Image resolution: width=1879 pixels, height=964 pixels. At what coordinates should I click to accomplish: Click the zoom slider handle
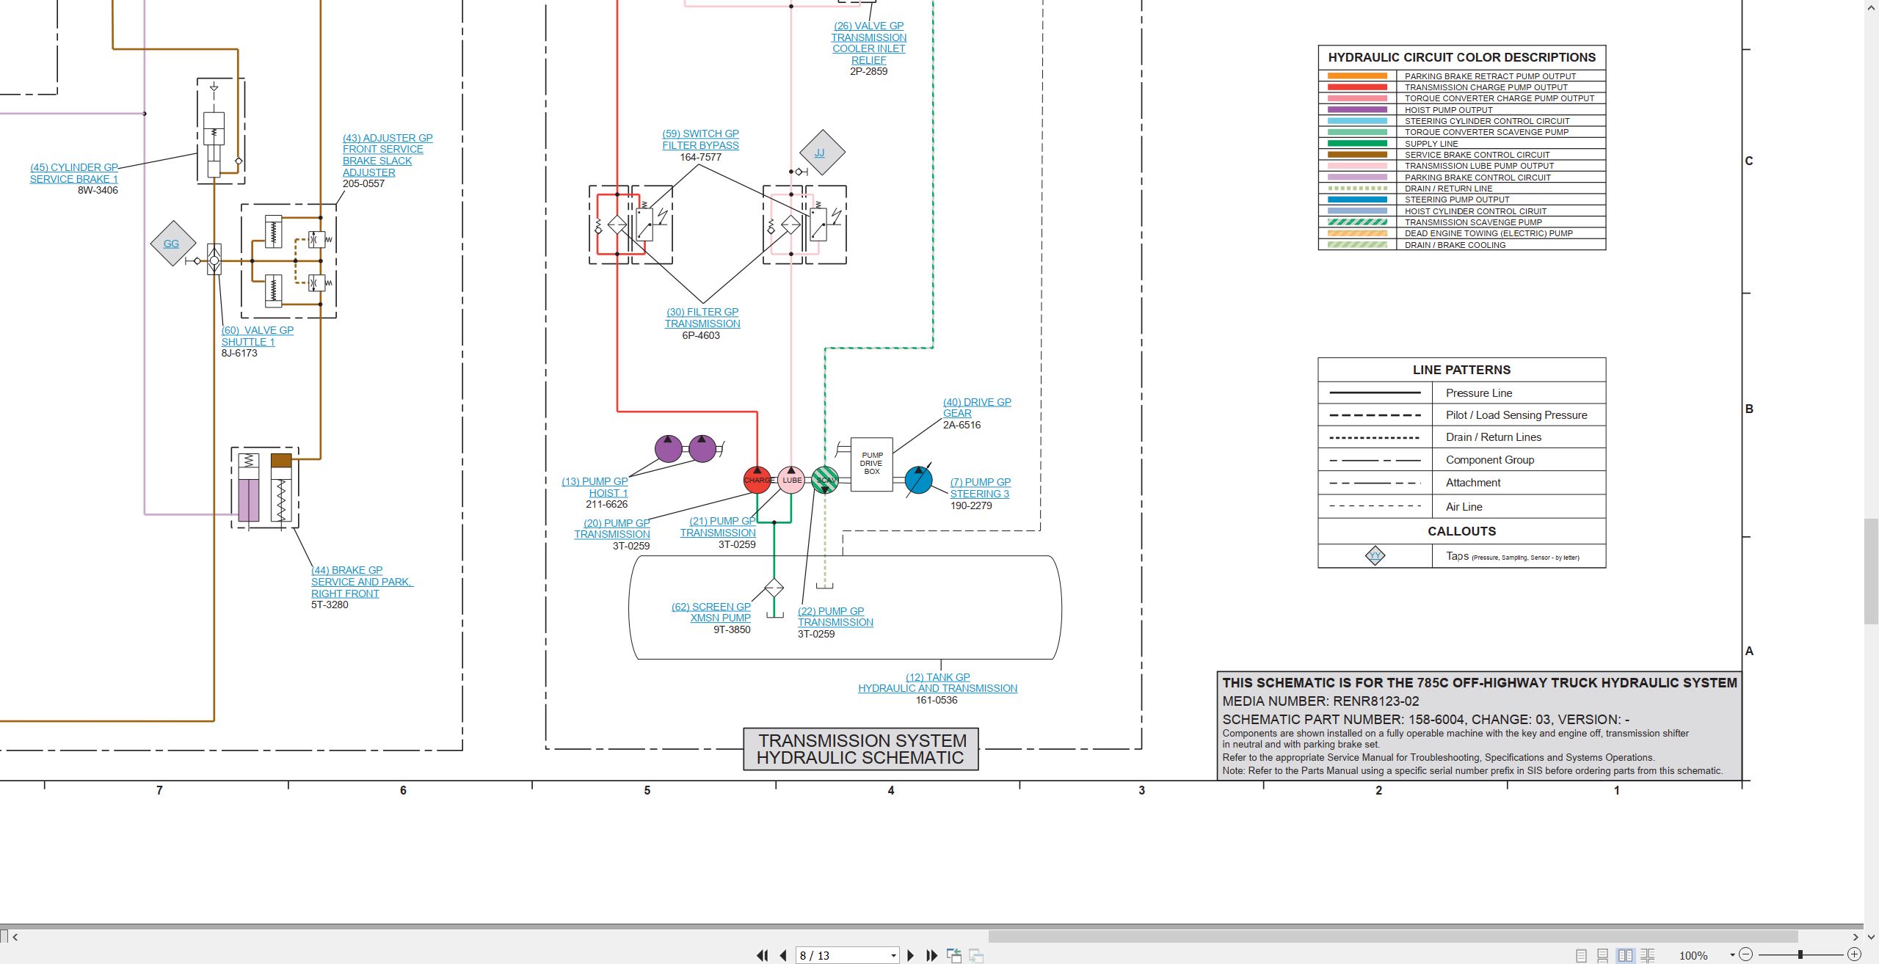click(x=1800, y=954)
